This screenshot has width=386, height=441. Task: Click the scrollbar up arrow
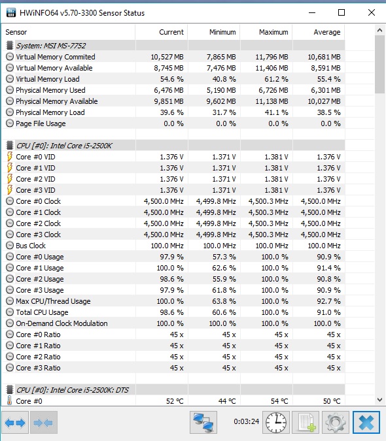[379, 30]
